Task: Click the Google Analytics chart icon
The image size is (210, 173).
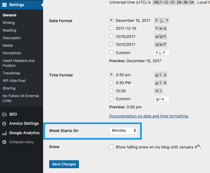Action: (4, 133)
